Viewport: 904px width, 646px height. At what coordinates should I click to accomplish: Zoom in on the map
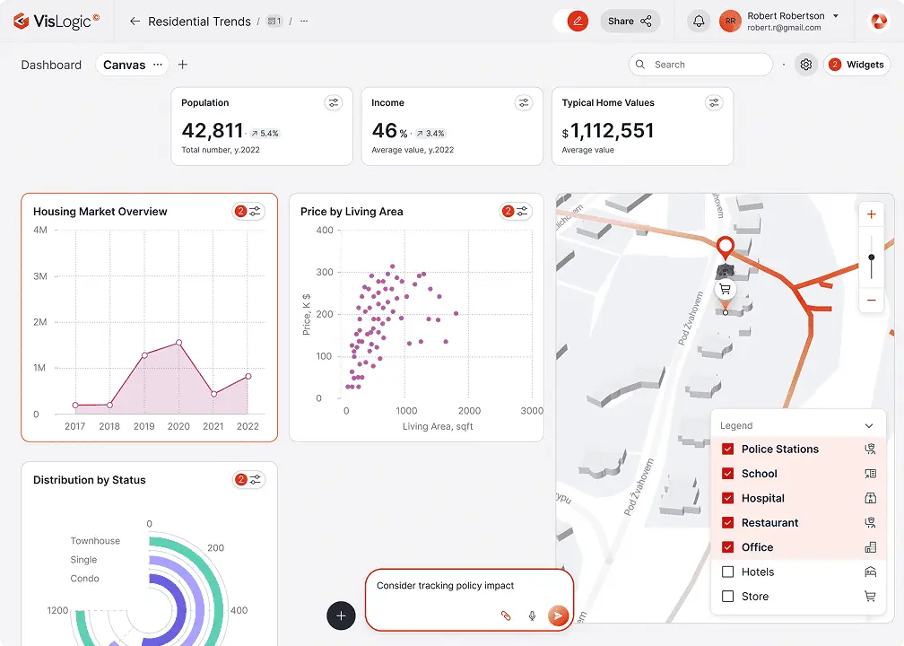click(x=871, y=214)
